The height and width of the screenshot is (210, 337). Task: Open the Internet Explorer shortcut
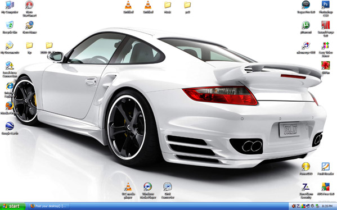[10, 89]
